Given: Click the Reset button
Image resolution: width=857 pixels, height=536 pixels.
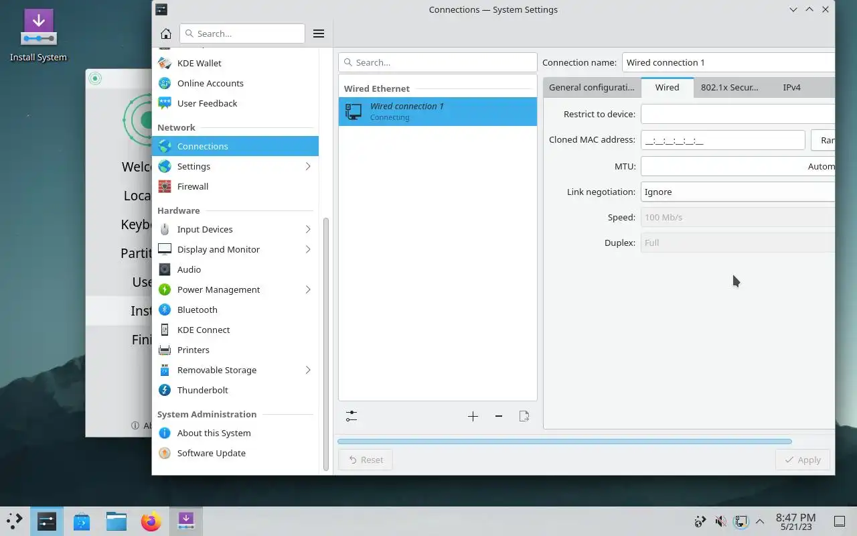Looking at the screenshot, I should click(366, 460).
